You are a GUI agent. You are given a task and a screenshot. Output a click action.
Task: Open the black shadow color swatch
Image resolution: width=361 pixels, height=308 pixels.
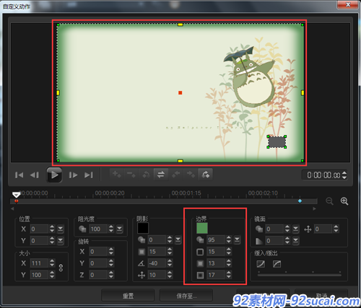(143, 228)
